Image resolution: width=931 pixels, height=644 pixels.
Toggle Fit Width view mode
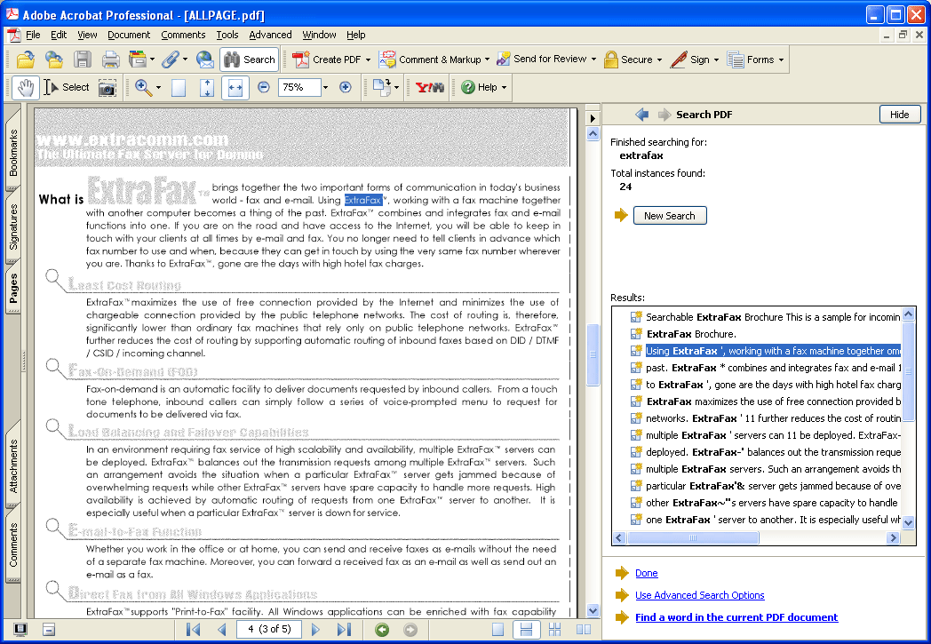pyautogui.click(x=235, y=87)
